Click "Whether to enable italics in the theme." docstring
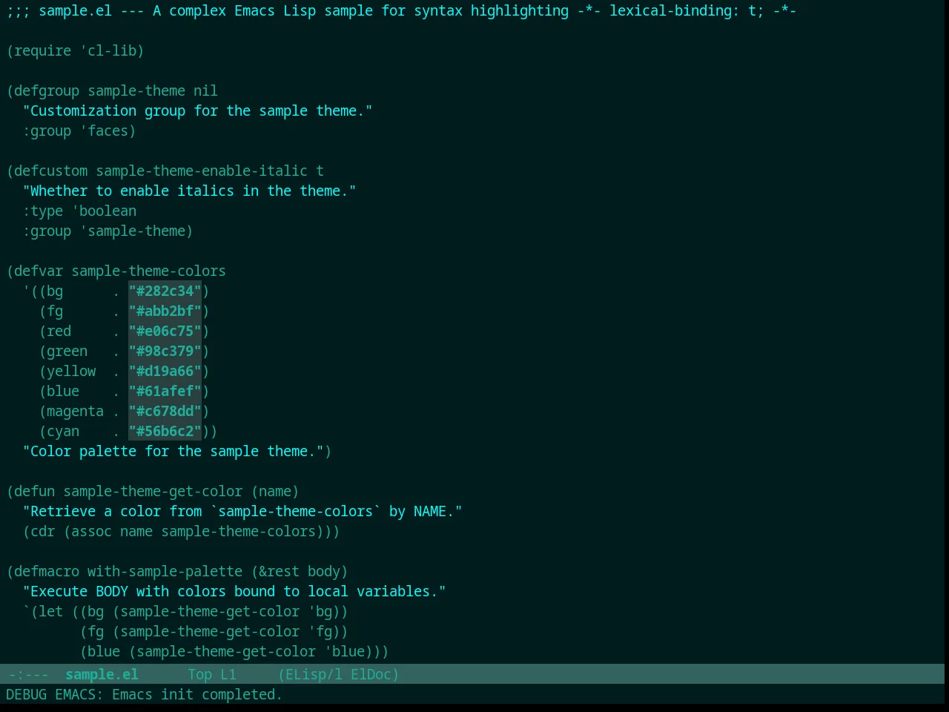 (x=189, y=191)
